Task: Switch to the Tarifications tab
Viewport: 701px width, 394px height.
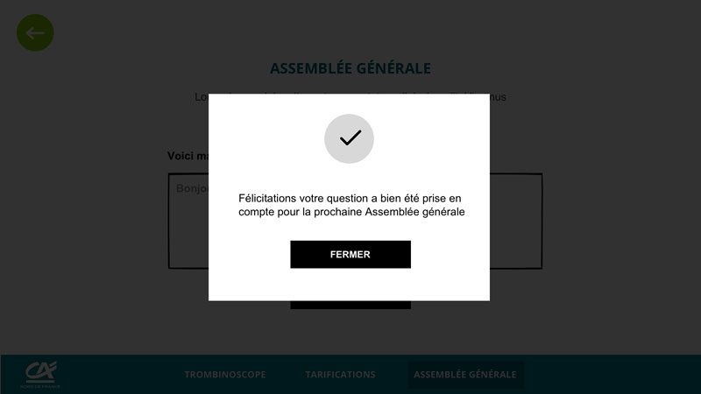Action: [x=340, y=375]
